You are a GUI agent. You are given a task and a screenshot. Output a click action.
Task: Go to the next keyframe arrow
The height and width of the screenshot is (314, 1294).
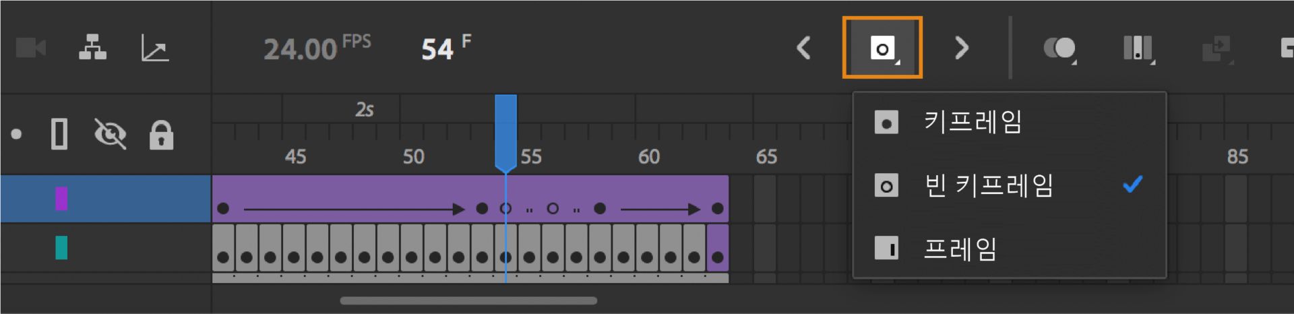(x=962, y=48)
